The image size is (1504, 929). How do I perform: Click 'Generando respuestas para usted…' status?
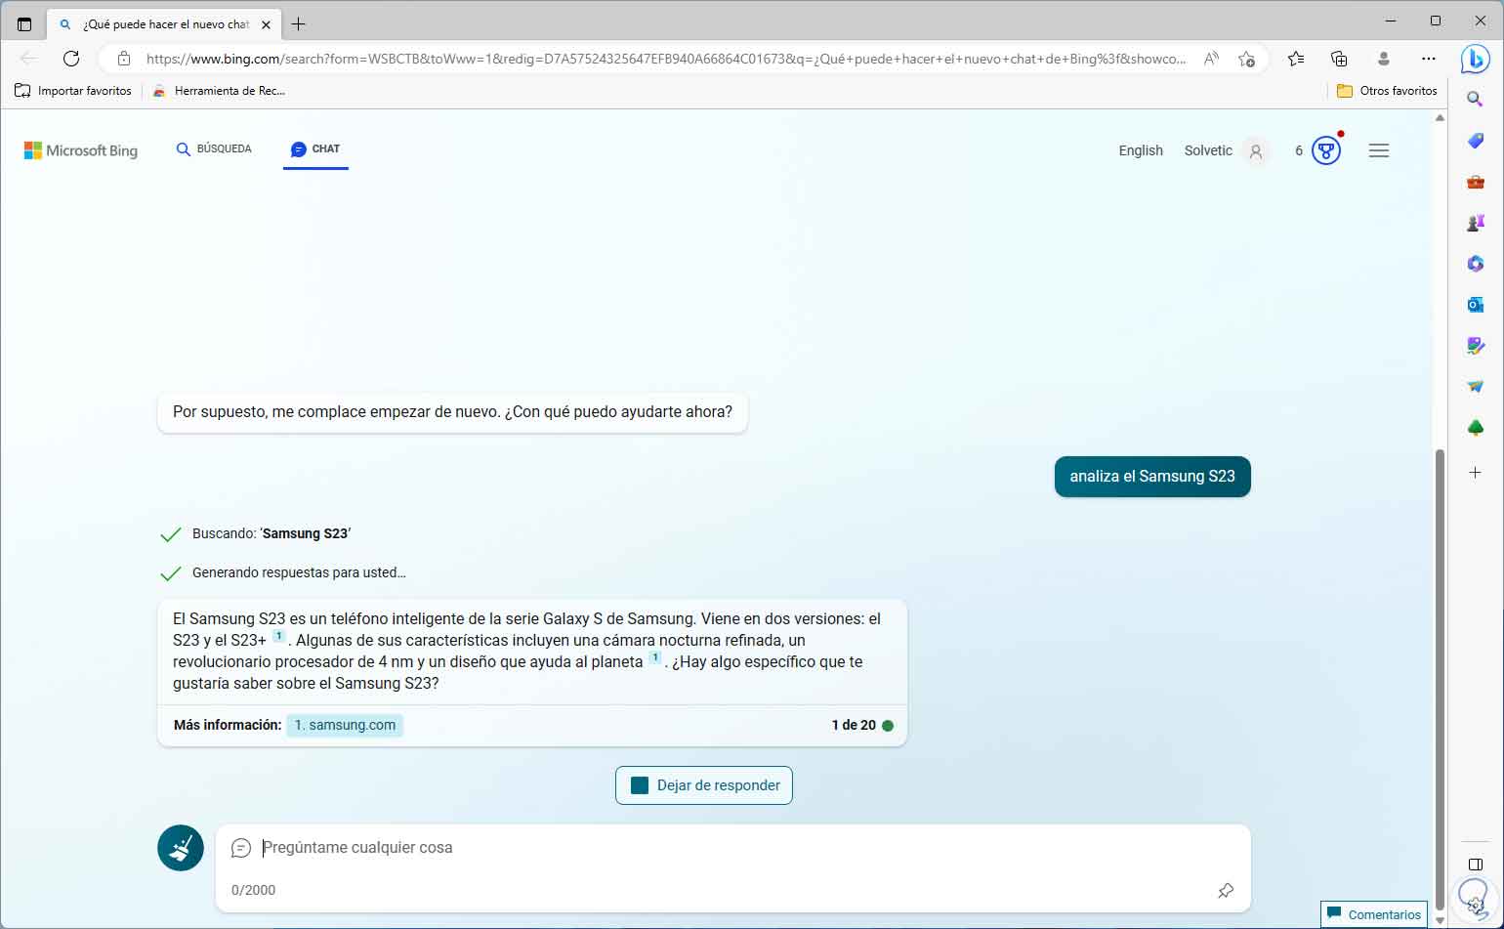point(299,573)
